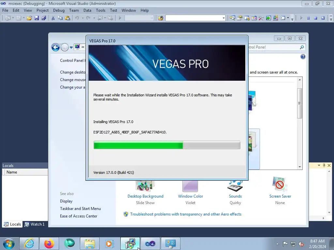The height and width of the screenshot is (250, 334).
Task: Open the Ease of Access Center link
Action: (x=79, y=216)
